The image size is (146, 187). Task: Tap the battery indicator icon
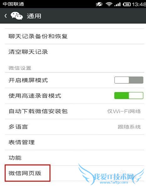(127, 4)
